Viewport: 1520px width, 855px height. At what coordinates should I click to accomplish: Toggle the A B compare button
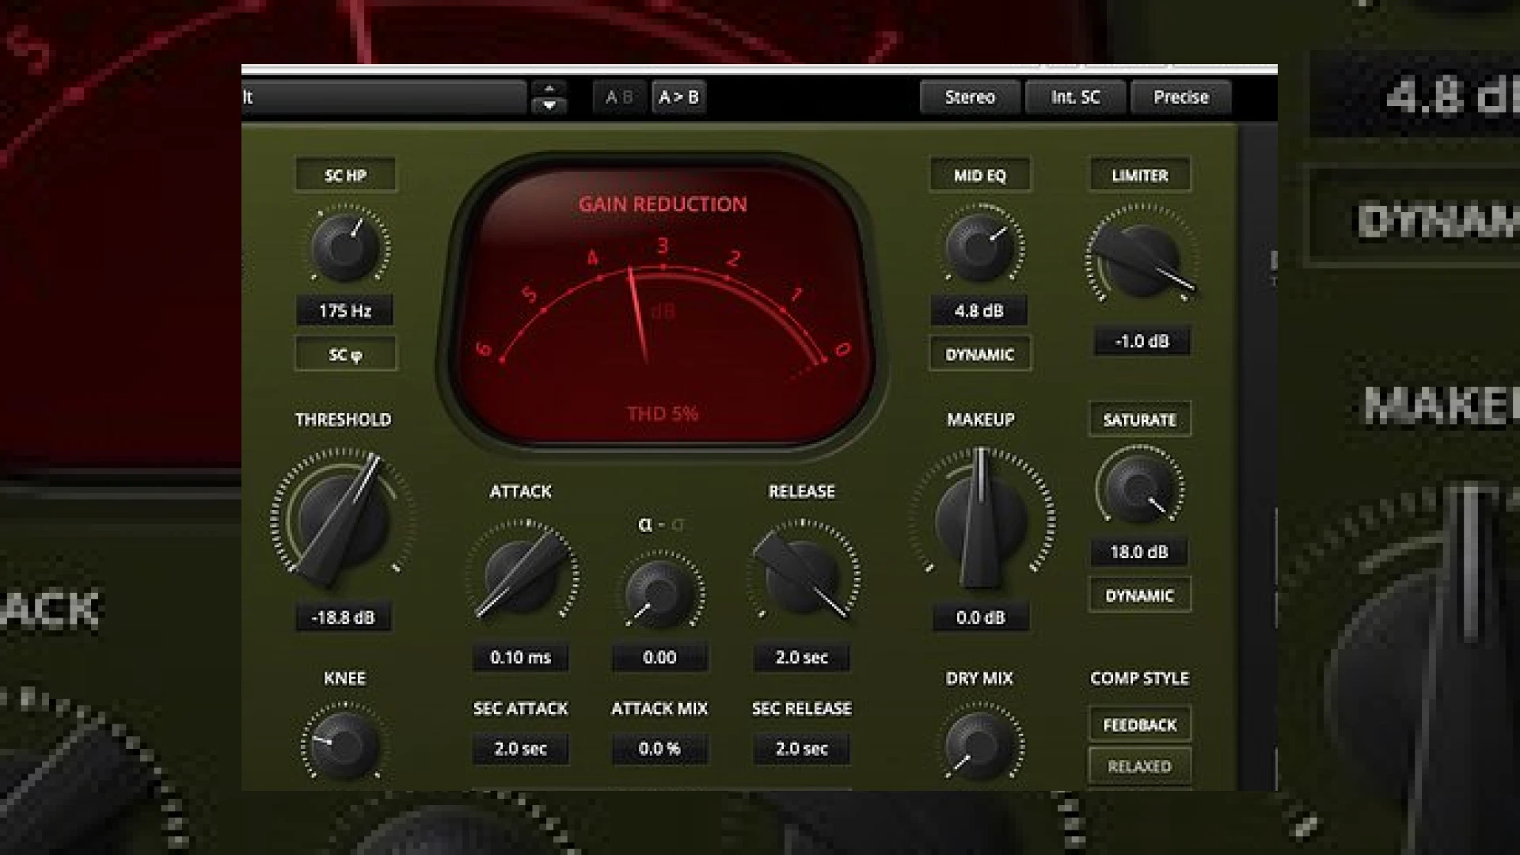pos(620,97)
